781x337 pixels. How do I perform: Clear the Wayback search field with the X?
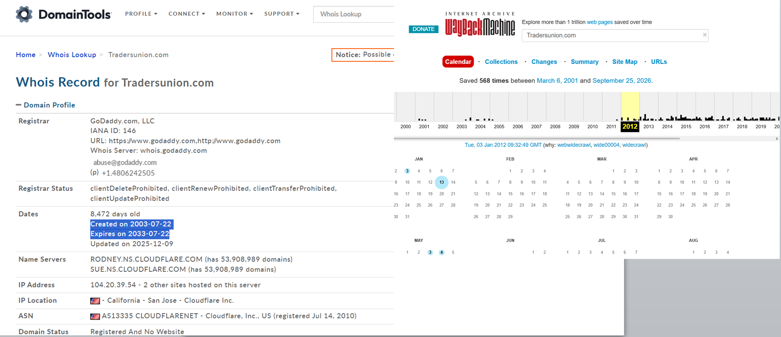705,35
